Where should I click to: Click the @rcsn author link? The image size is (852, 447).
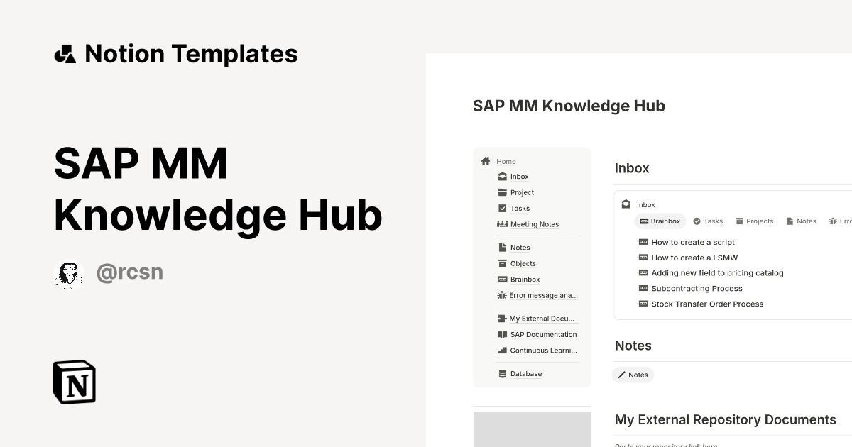pos(130,272)
